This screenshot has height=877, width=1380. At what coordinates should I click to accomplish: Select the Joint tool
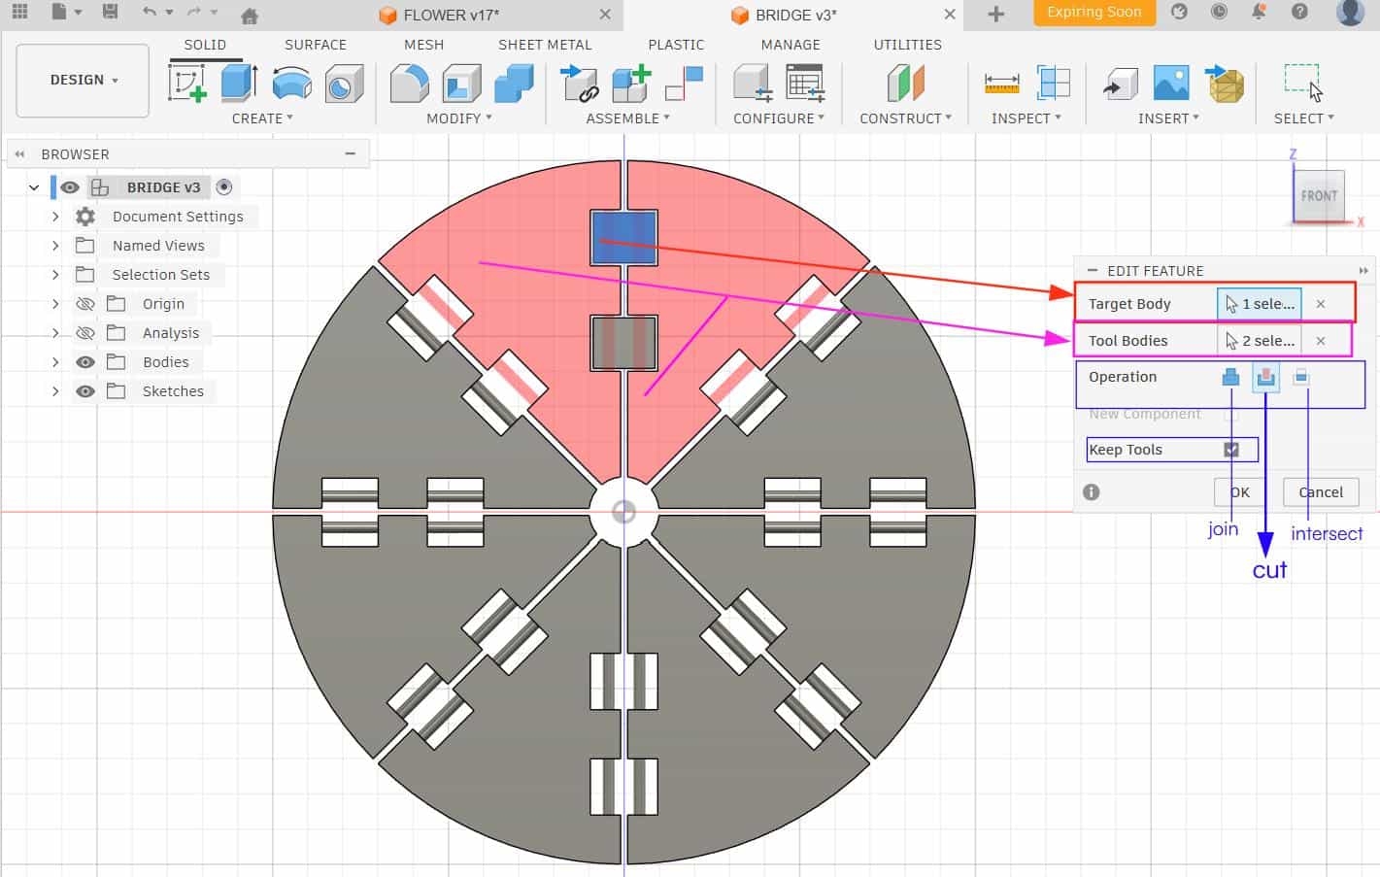pyautogui.click(x=580, y=84)
